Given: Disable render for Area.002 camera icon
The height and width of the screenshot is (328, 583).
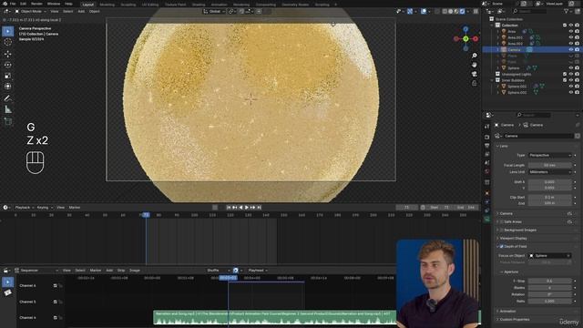Looking at the screenshot, I should click(x=577, y=44).
